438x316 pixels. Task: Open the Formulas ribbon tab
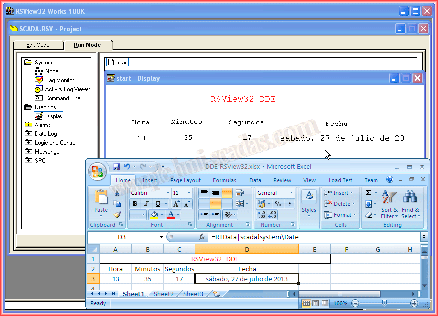tap(224, 180)
